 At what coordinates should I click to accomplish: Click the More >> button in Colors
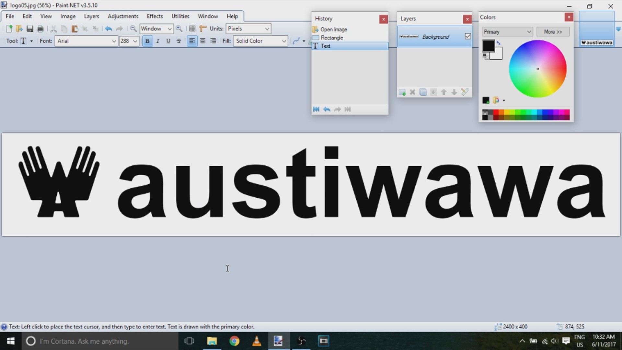[x=553, y=32]
